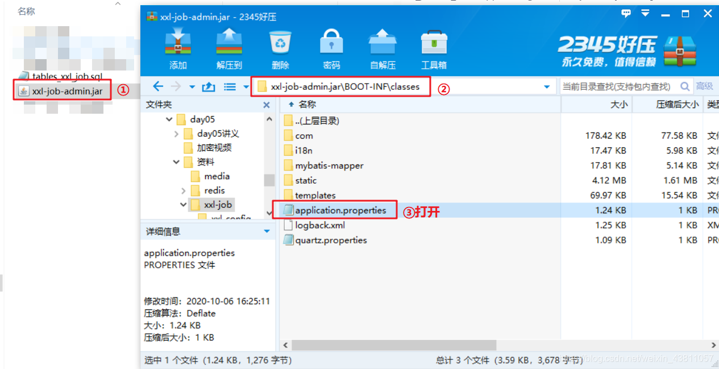Image resolution: width=719 pixels, height=369 pixels.
Task: Collapse the day05 tree node
Action: point(169,119)
